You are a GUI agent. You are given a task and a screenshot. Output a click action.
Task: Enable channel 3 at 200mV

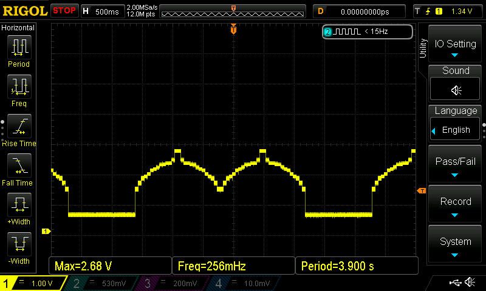(174, 283)
